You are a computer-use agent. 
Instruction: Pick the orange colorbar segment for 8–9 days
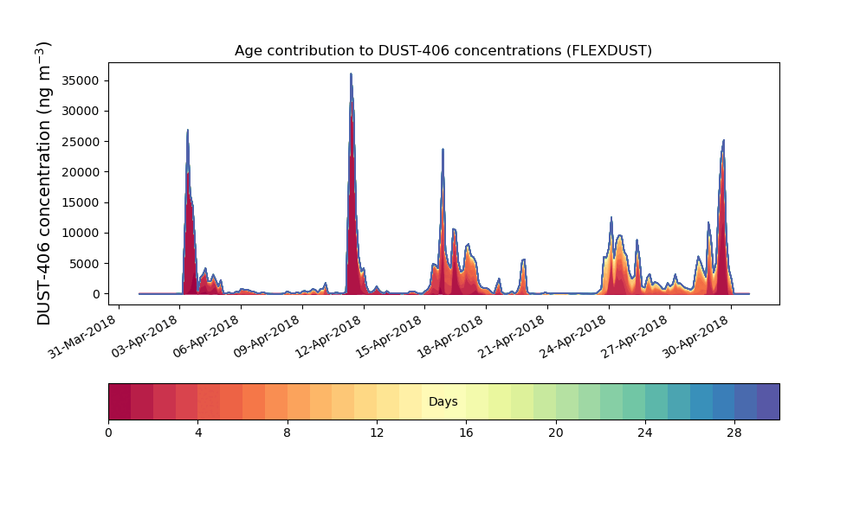click(x=299, y=401)
